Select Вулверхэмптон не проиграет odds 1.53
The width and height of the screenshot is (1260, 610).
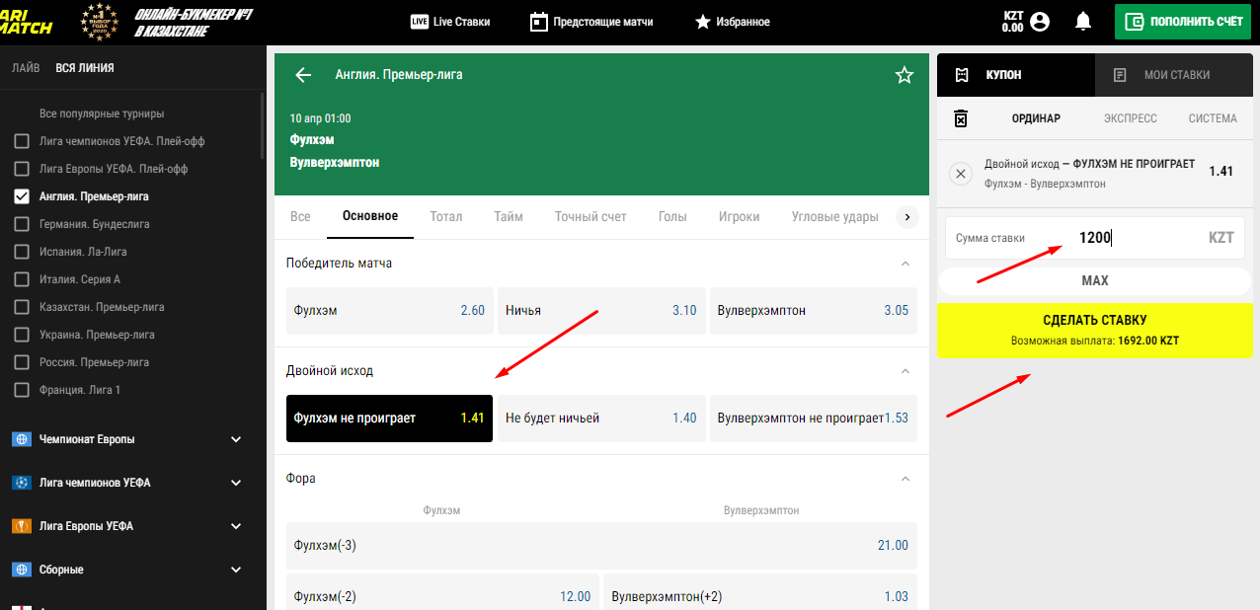click(x=813, y=418)
